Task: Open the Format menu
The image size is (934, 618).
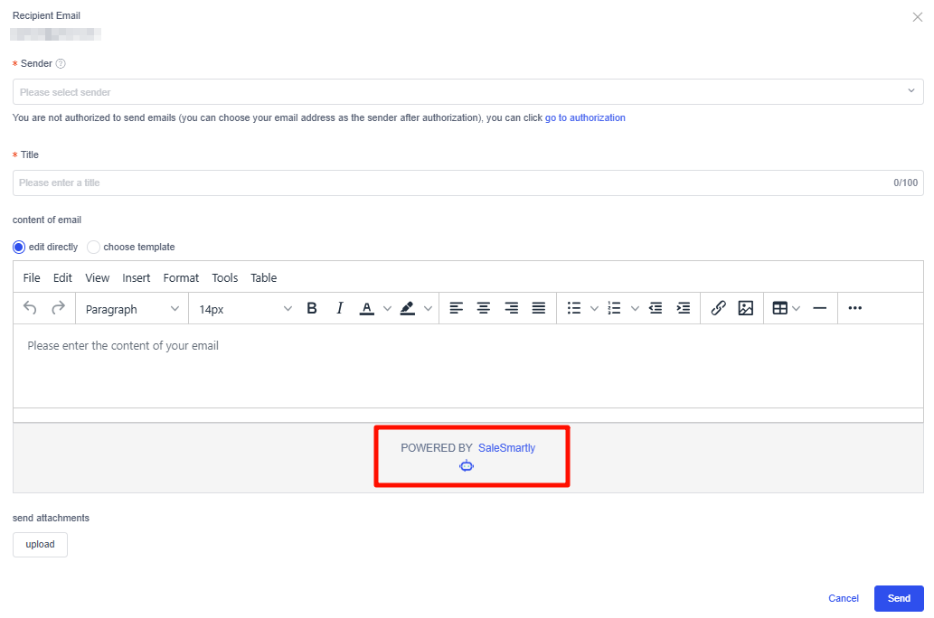Action: click(x=181, y=277)
